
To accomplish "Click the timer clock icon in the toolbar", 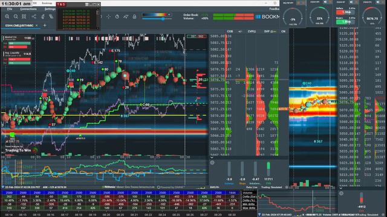I will click(117, 17).
